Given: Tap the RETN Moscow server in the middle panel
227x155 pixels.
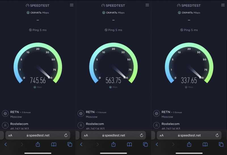Looking at the screenshot, I should point(96,114).
